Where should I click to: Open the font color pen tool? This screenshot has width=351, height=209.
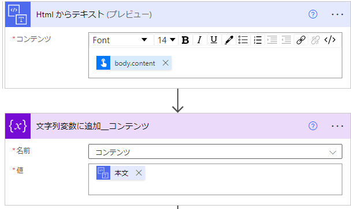[x=229, y=40]
